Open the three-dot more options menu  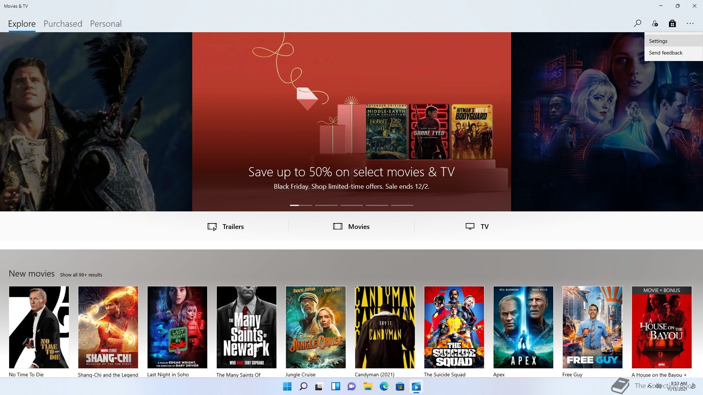click(x=690, y=23)
